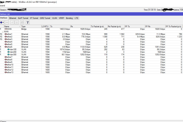Click the checkmark Enable toolbar button
The height and width of the screenshot is (122, 183).
click(12, 22)
